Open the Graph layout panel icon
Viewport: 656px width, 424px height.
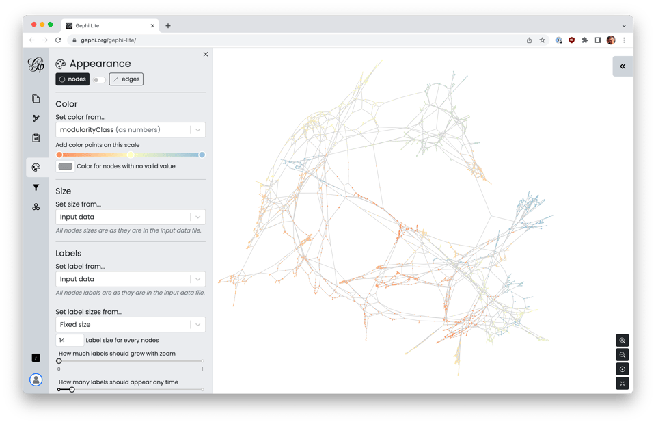pyautogui.click(x=36, y=118)
